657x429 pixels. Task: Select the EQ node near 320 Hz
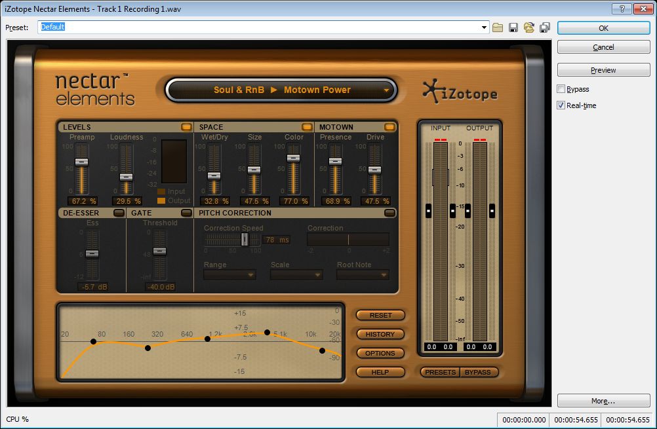148,348
